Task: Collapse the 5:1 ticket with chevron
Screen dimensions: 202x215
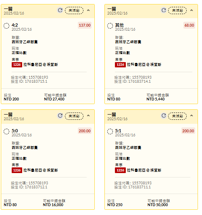Action: 192,116
